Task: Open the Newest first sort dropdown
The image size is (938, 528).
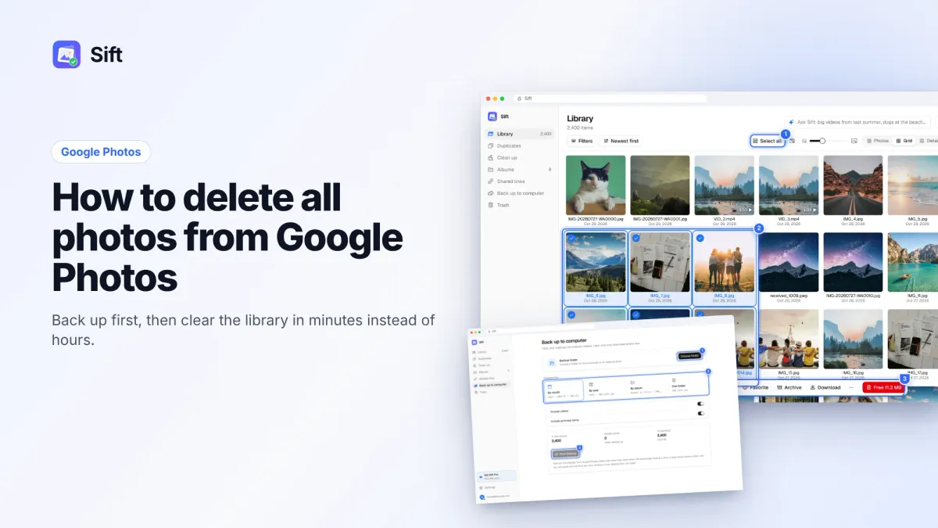Action: (x=621, y=141)
